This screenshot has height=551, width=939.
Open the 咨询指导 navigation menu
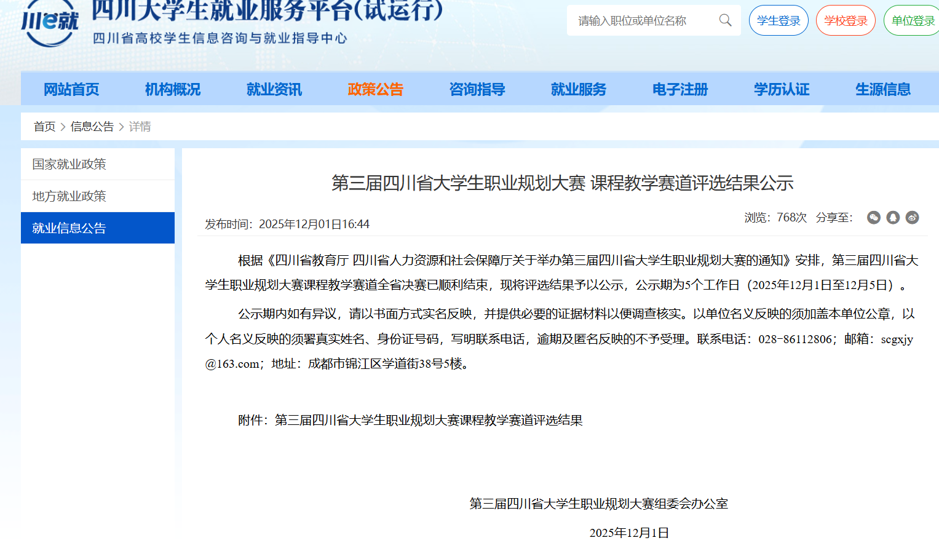pos(477,90)
